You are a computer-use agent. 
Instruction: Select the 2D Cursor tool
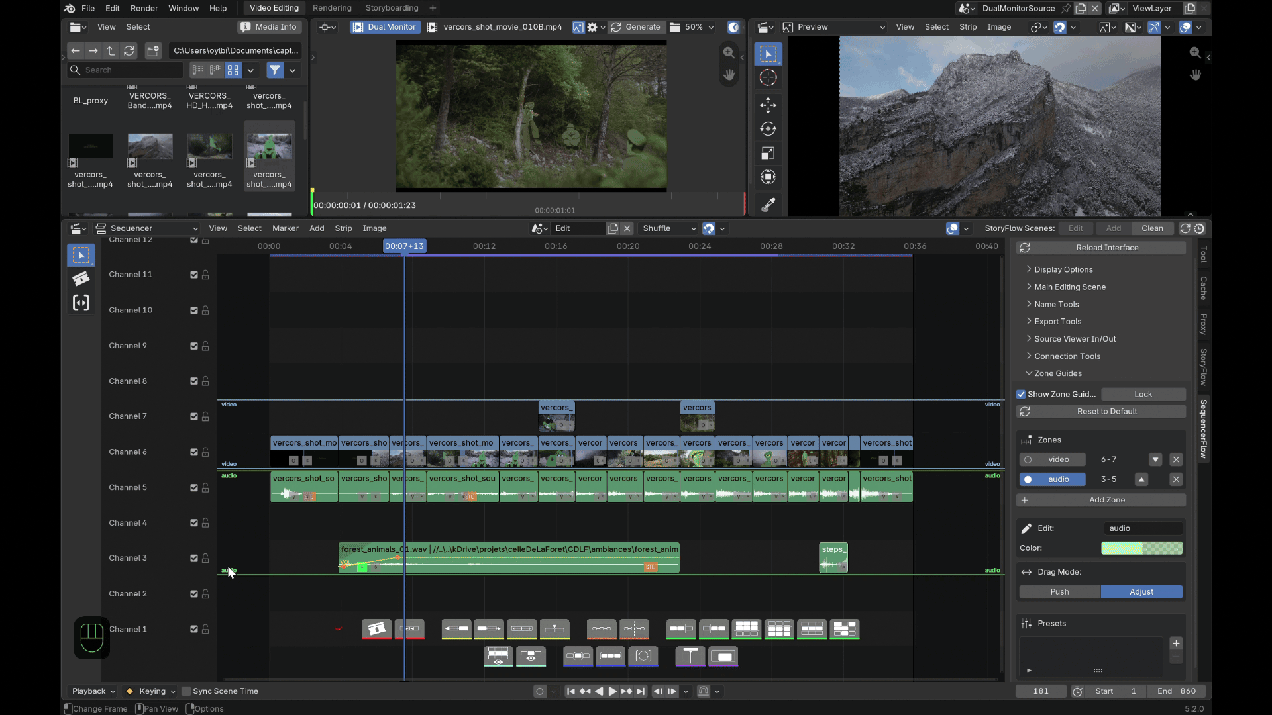pos(768,77)
